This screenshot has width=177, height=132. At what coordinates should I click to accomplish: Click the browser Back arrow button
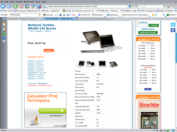coord(3,6)
